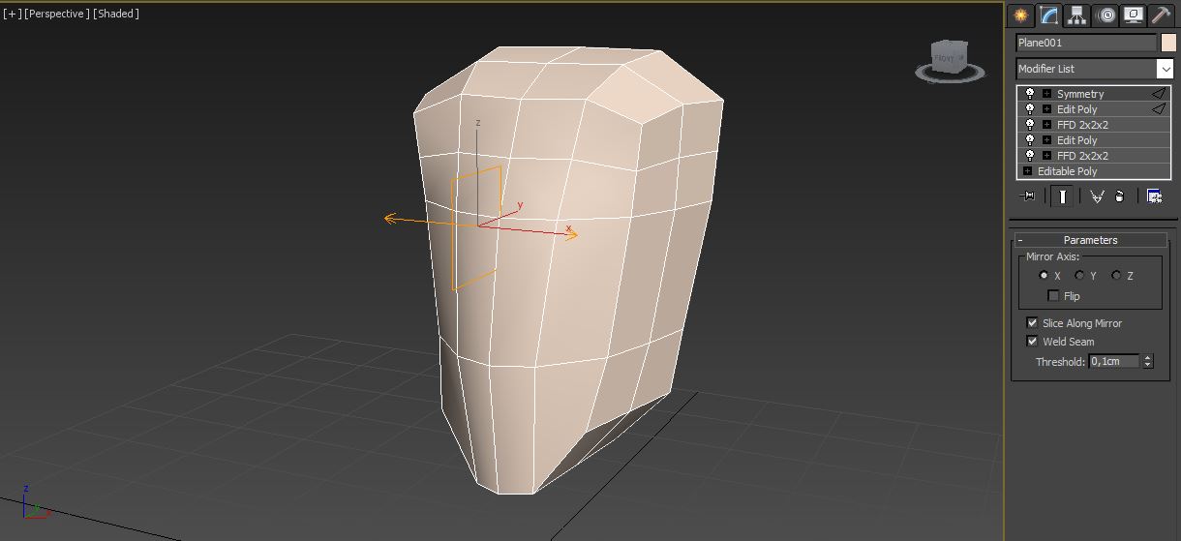Open the Display panel tab
The height and width of the screenshot is (541, 1181).
tap(1133, 15)
